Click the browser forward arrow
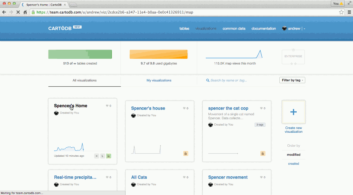The height and width of the screenshot is (195, 353). [x=11, y=12]
